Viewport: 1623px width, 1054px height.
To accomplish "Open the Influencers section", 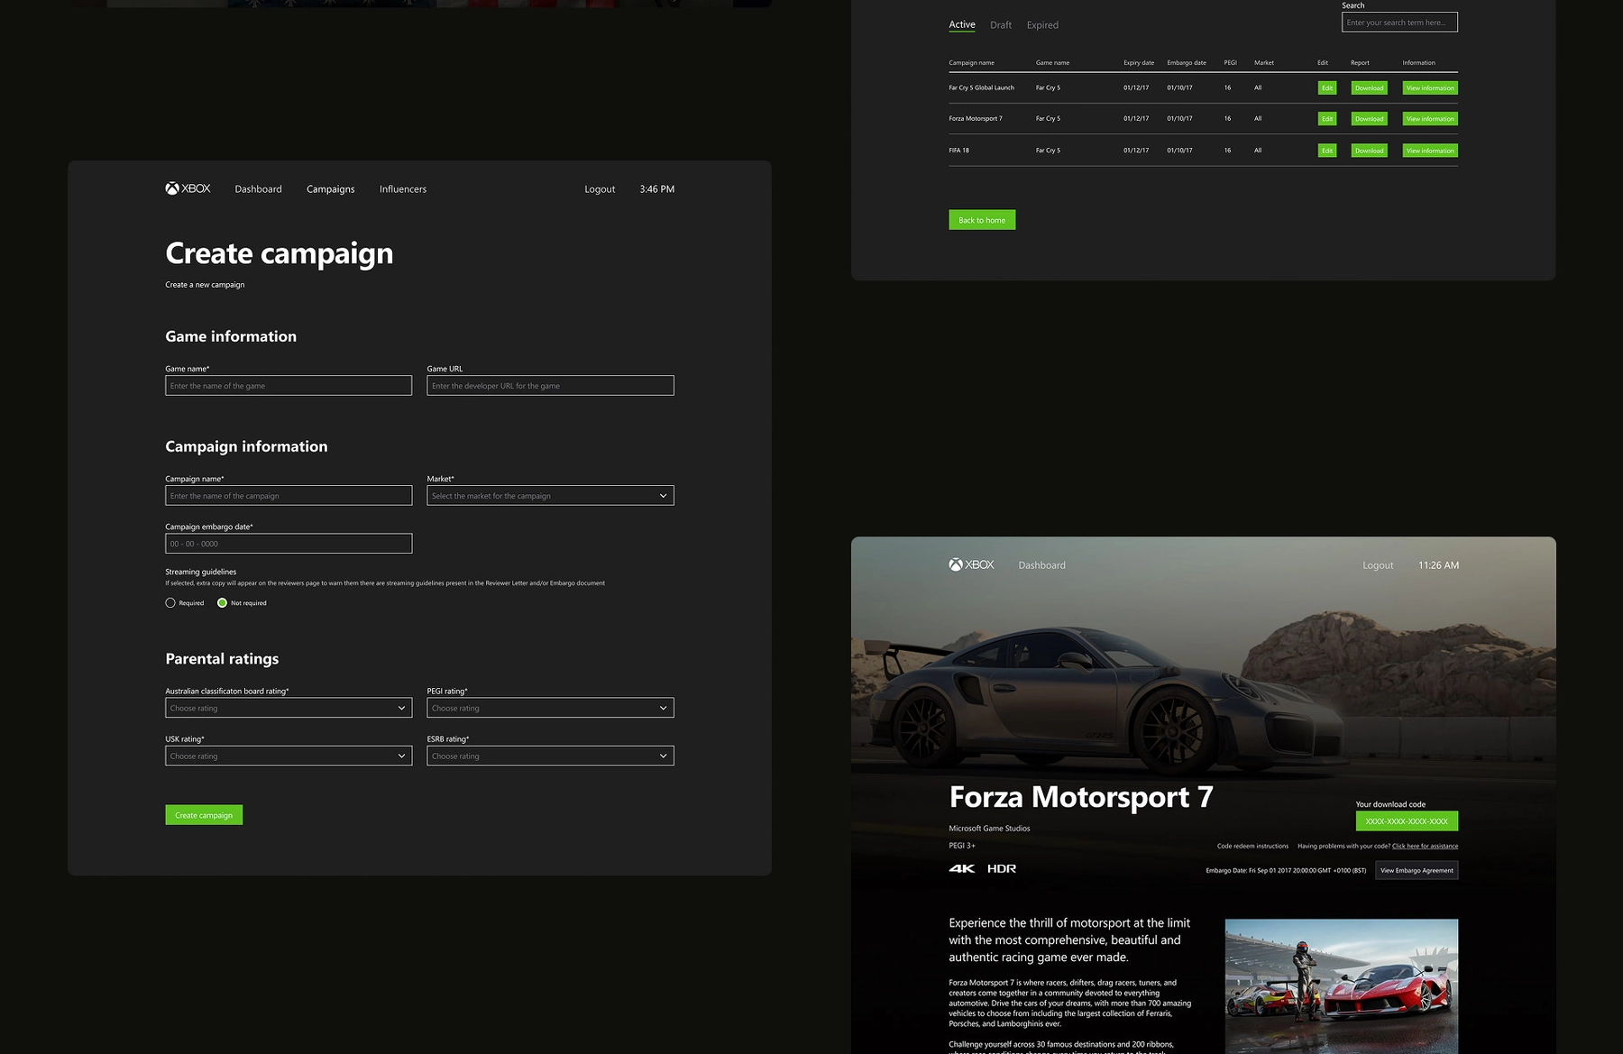I will tap(402, 188).
